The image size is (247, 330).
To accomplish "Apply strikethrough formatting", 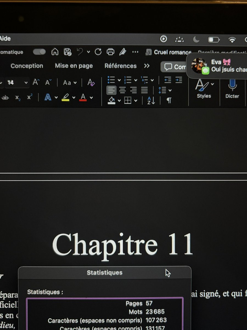I will 5,97.
